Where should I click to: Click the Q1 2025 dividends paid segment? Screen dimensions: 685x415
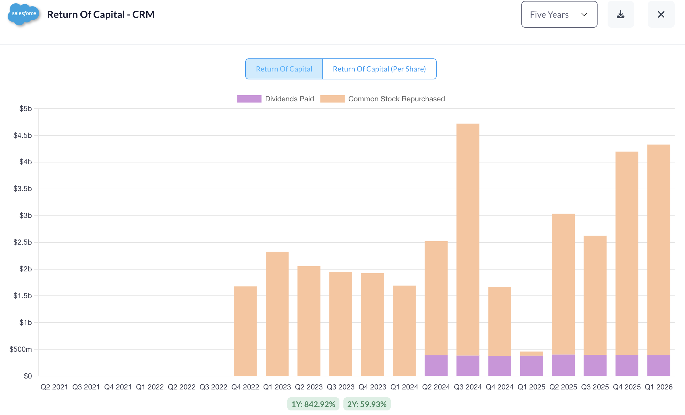click(x=531, y=366)
